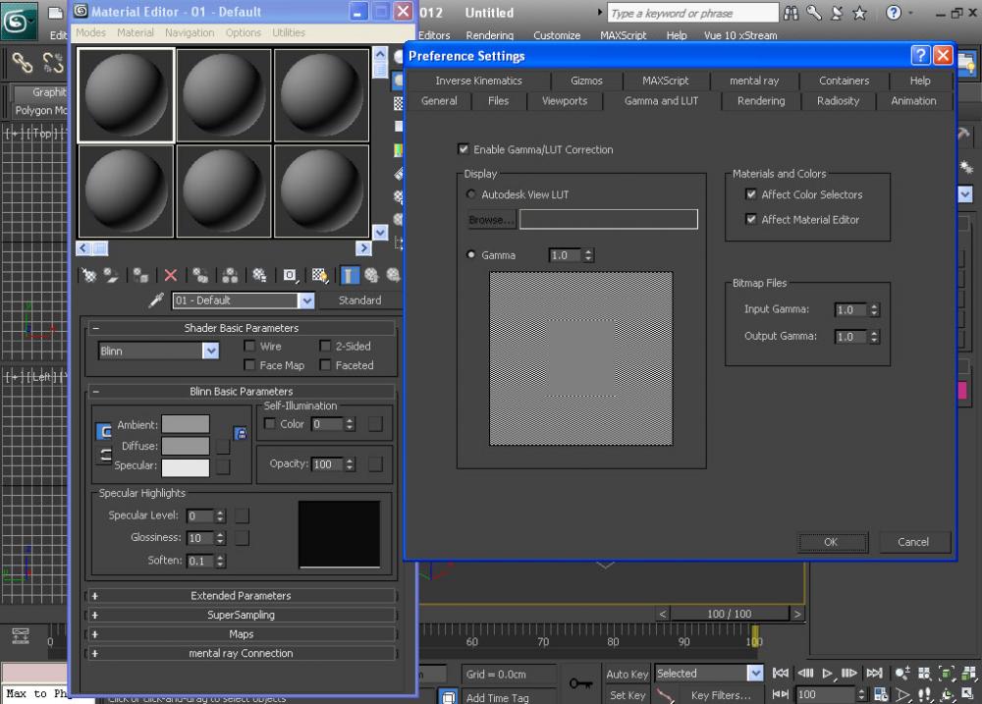Switch to the Rendering preferences tab
The height and width of the screenshot is (704, 982).
[x=761, y=101]
